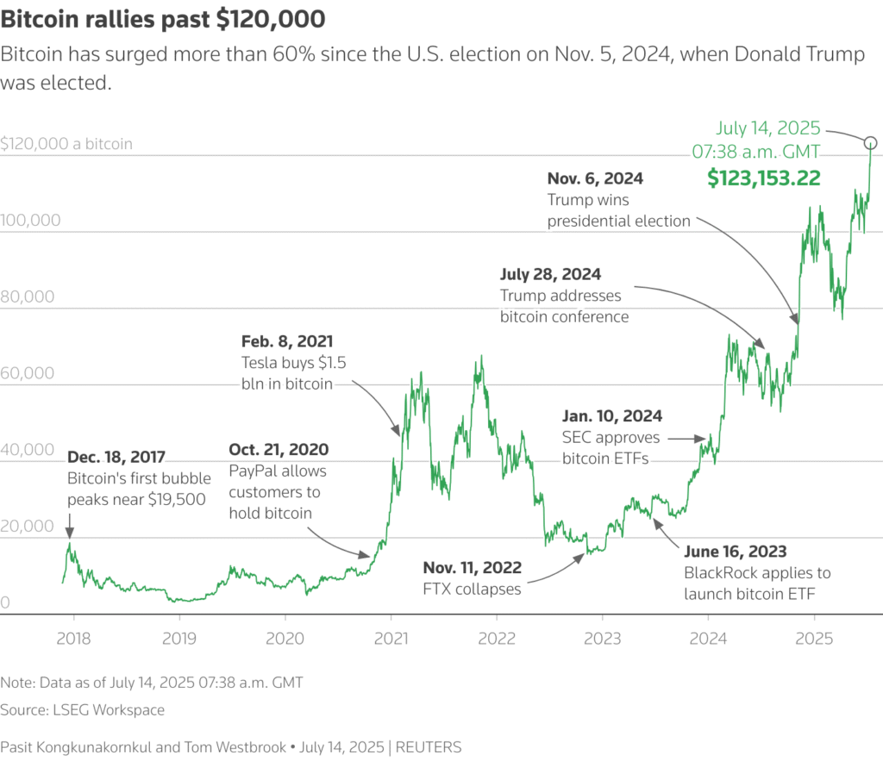Click the "Source: LSEG Workspace" text
883x761 pixels.
82,710
